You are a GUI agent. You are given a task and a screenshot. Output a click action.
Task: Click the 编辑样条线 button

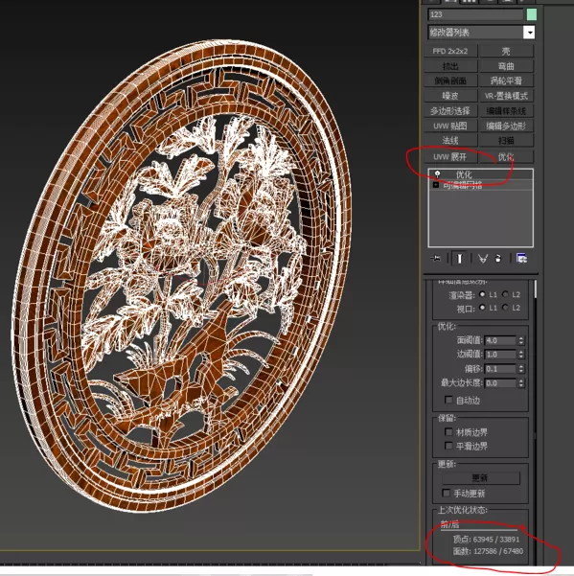click(x=506, y=111)
